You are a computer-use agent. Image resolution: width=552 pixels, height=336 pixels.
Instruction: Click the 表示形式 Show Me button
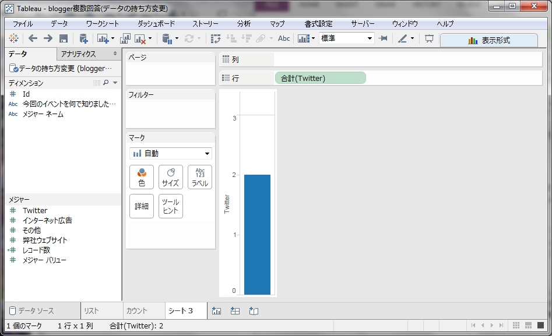(x=489, y=40)
